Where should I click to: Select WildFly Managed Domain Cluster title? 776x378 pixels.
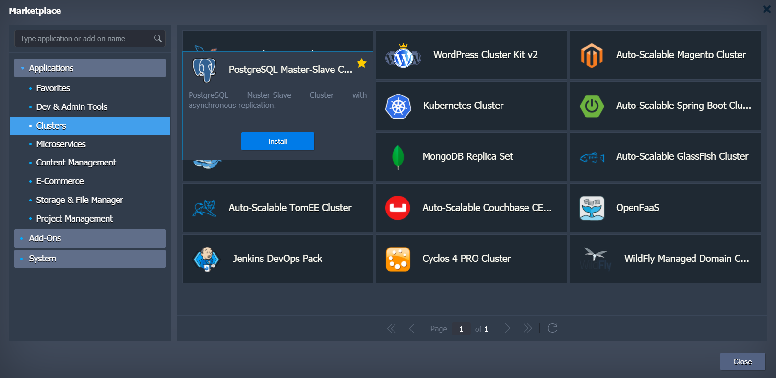[x=687, y=259]
